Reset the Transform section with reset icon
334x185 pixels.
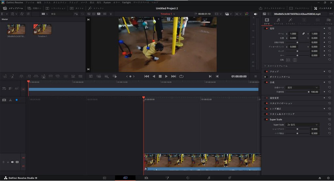pos(329,29)
